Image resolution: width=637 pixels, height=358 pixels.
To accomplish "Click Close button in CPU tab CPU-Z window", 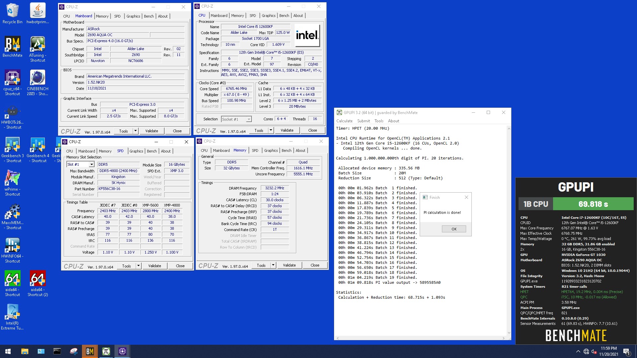I will coord(313,130).
